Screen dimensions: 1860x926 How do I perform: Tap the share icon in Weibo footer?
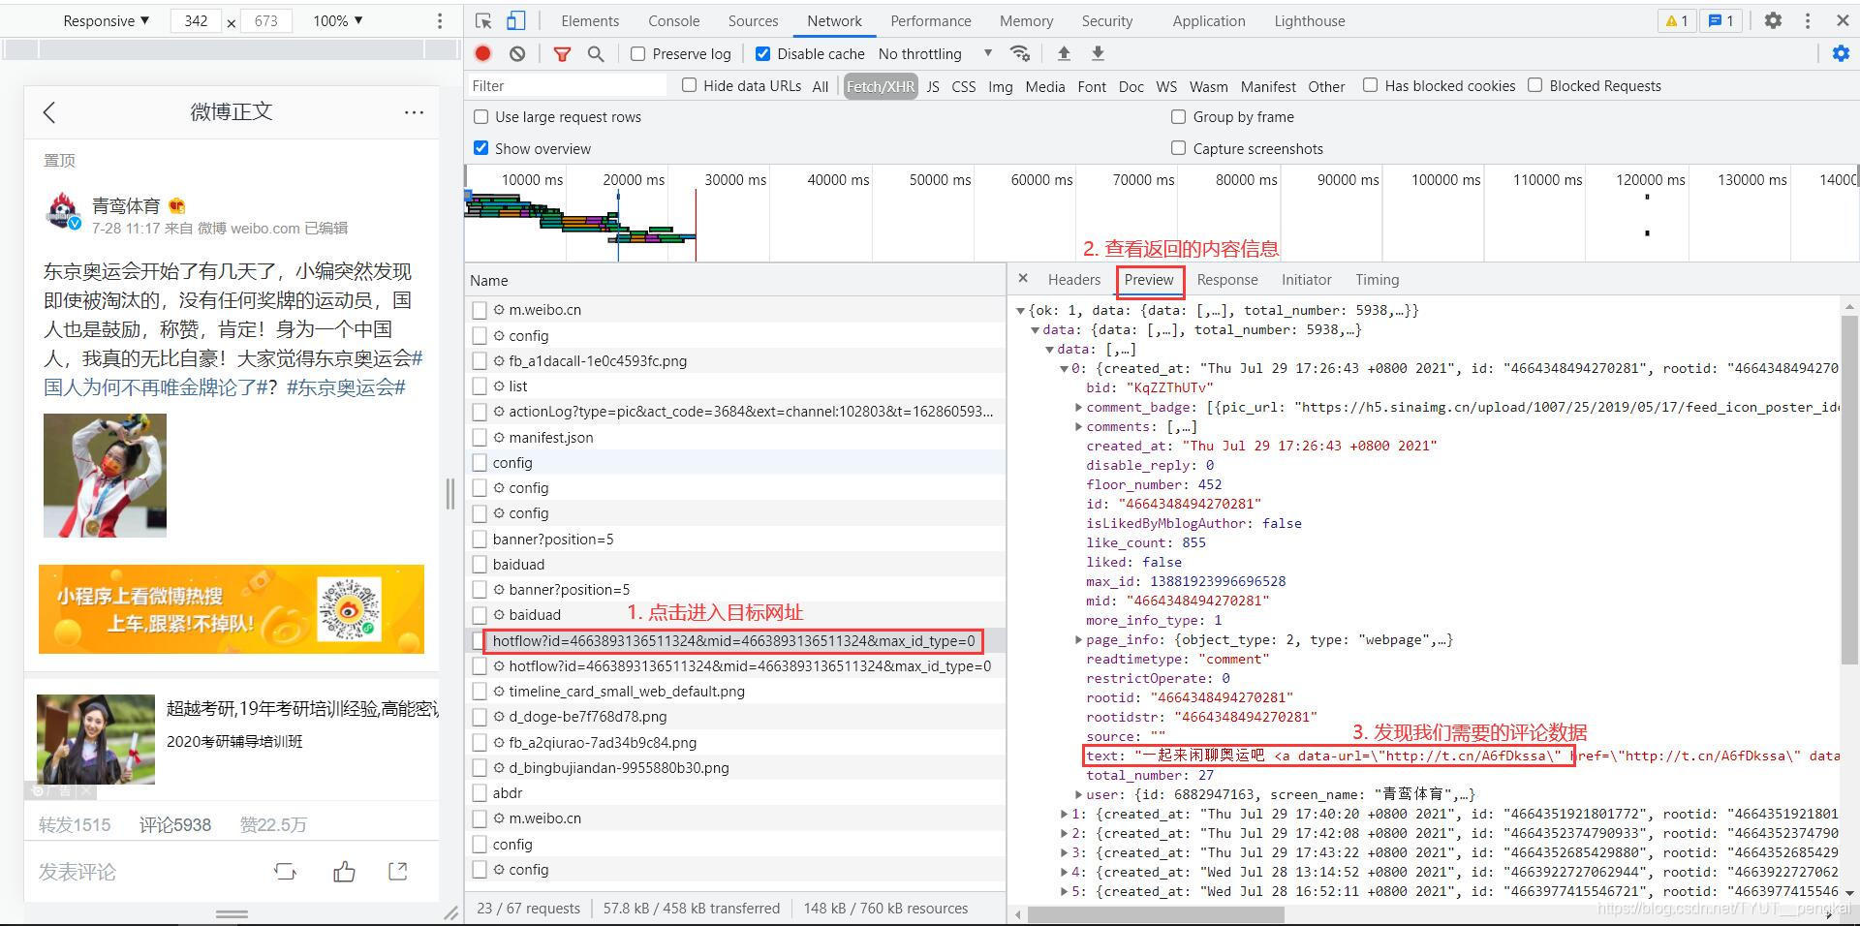pos(397,872)
